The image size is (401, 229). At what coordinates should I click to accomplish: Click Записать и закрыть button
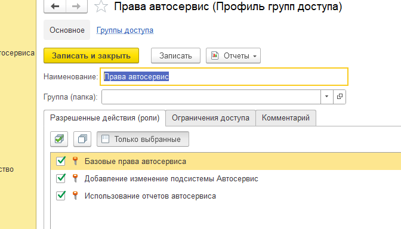[91, 55]
